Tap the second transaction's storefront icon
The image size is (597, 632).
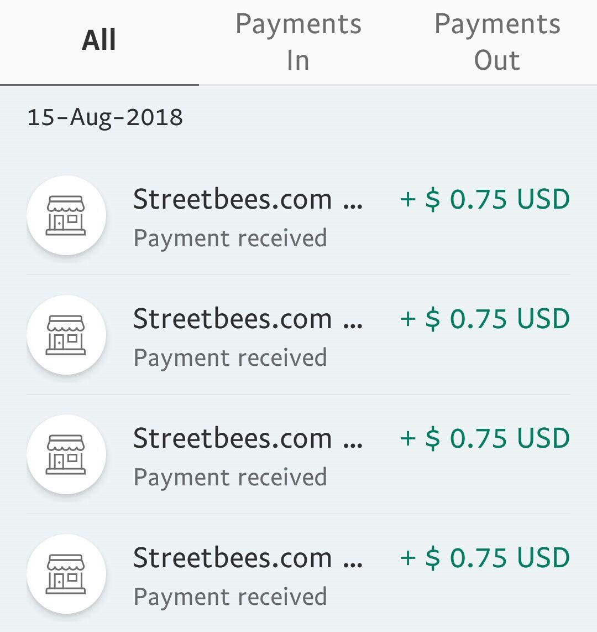tap(66, 335)
